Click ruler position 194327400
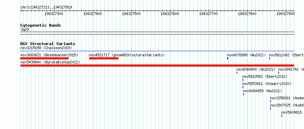 (x=93, y=14)
